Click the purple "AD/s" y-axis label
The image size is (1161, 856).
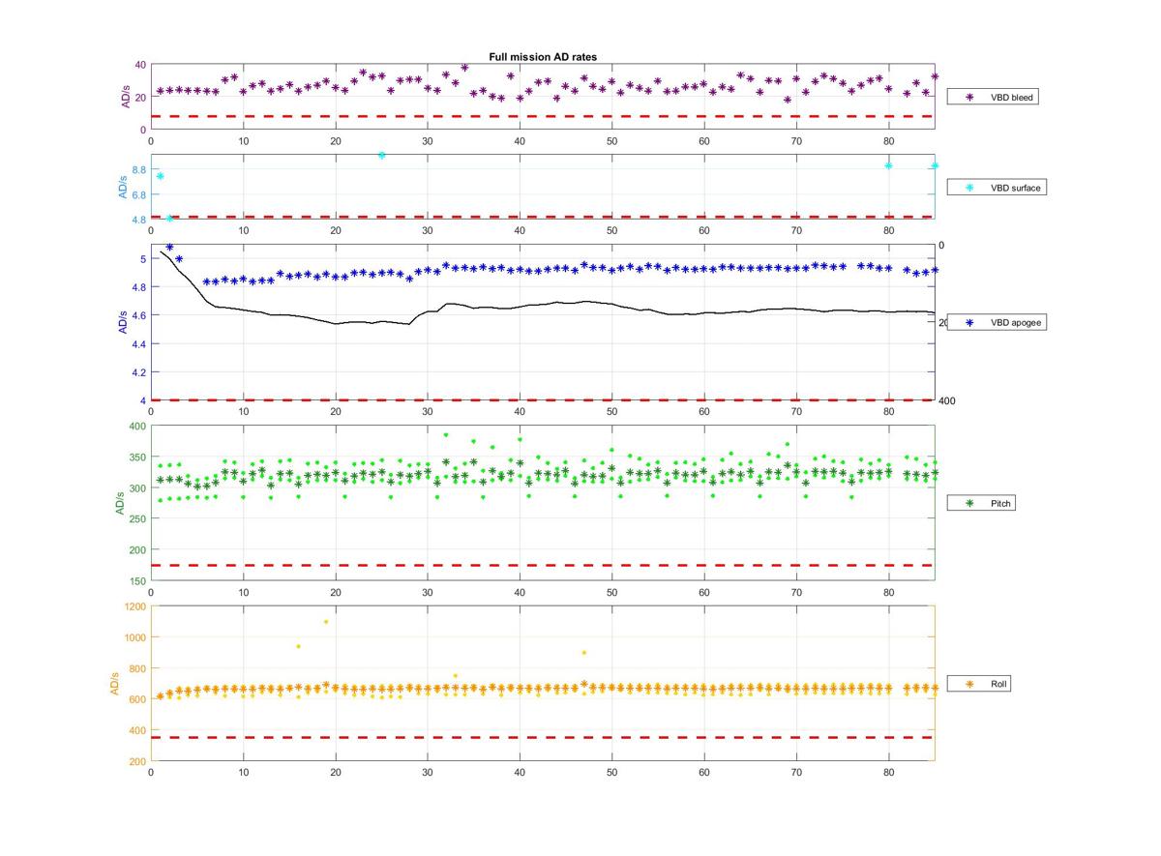tap(125, 97)
